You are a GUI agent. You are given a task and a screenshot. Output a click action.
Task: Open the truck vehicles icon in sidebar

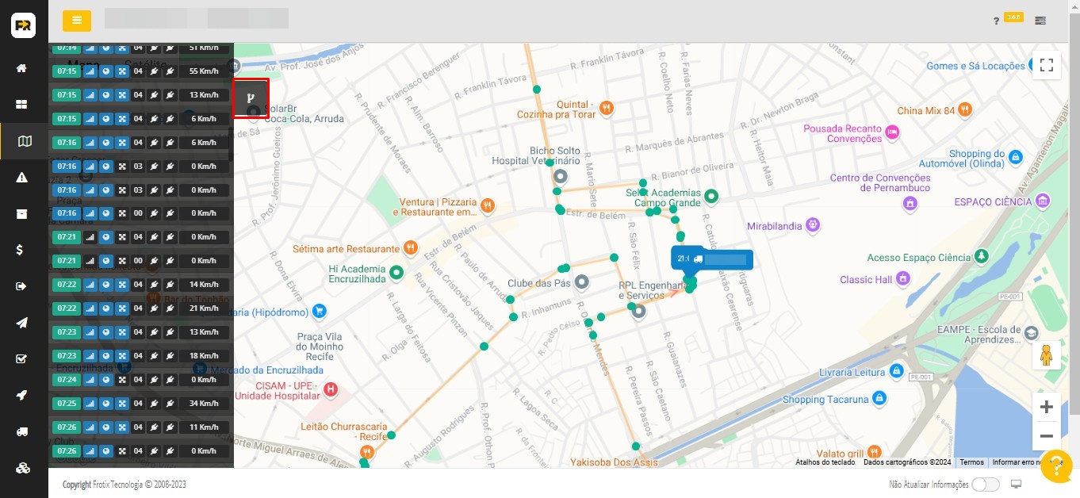coord(22,431)
